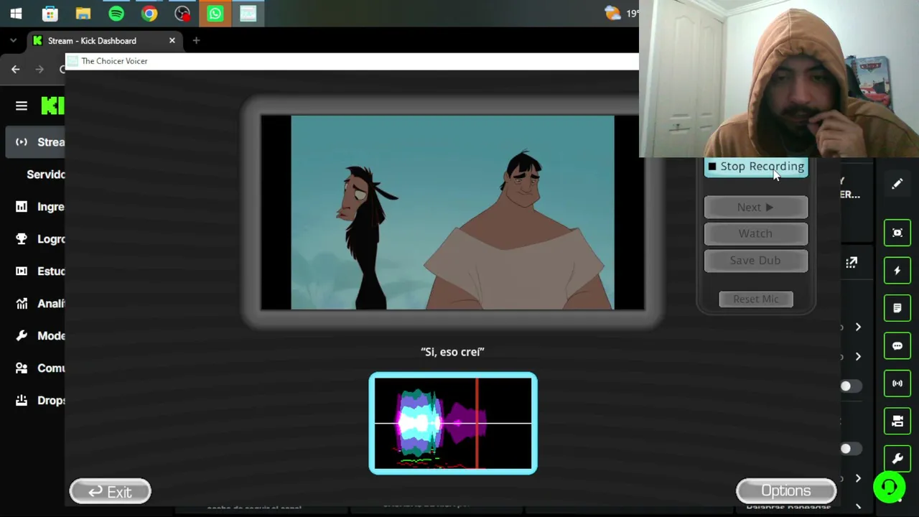This screenshot has width=919, height=517.
Task: Go forward in Chrome browser
Action: click(x=39, y=69)
